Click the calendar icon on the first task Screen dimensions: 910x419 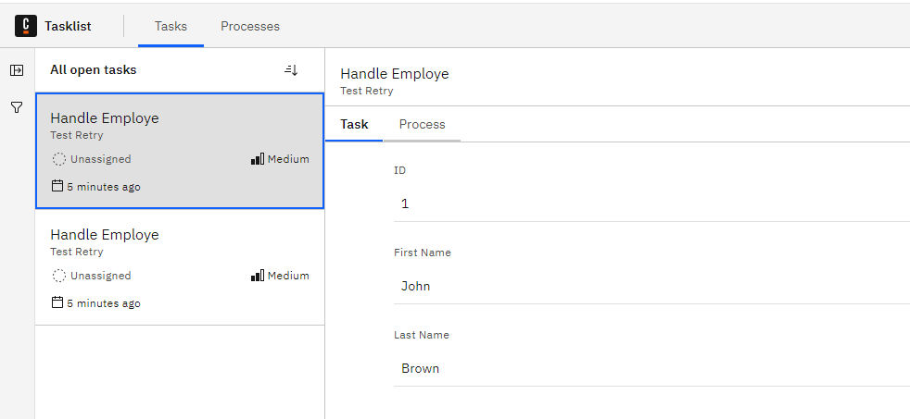(x=57, y=186)
